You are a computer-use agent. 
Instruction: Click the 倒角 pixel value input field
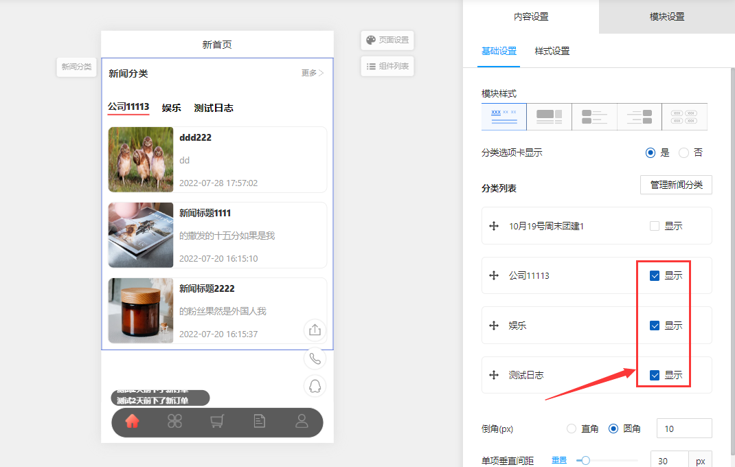(684, 429)
